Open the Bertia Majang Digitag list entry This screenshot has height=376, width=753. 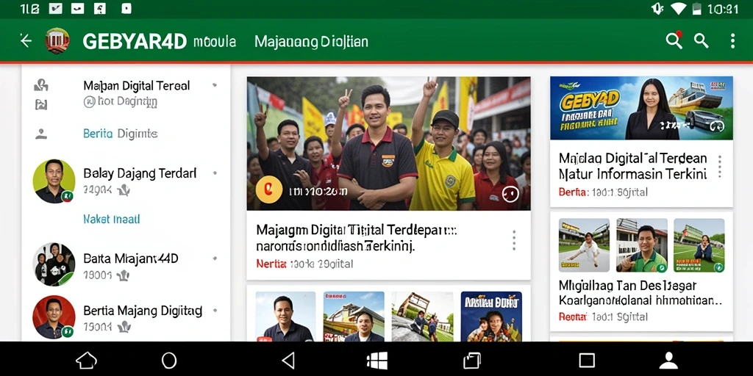[126, 317]
